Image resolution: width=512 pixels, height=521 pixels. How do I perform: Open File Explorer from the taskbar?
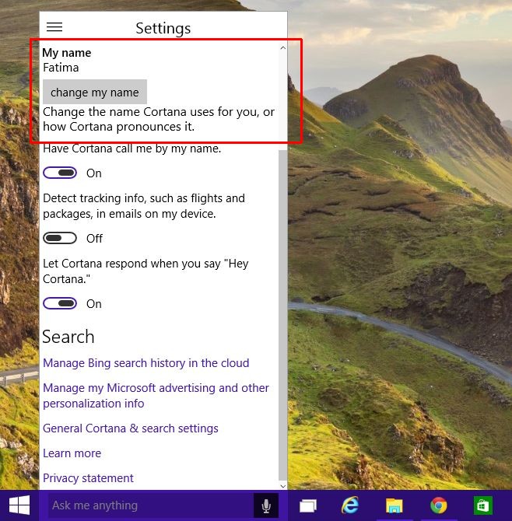pyautogui.click(x=395, y=505)
